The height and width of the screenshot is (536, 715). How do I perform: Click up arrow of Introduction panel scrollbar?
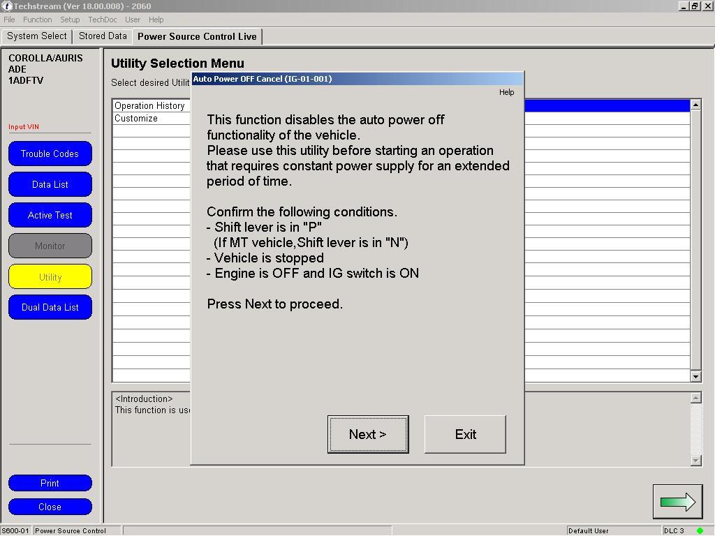(695, 398)
